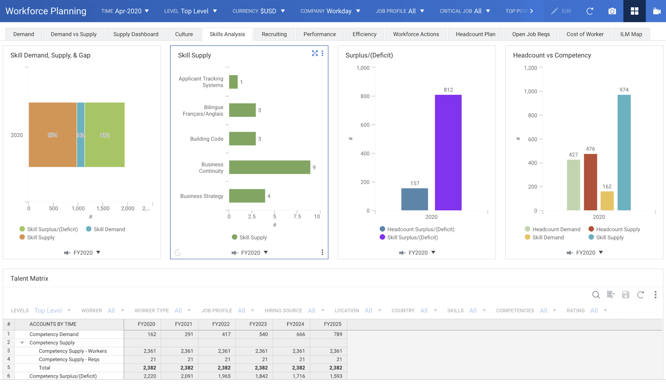Toggle Headcount Surplus/(Deficit) legend series

pyautogui.click(x=417, y=229)
